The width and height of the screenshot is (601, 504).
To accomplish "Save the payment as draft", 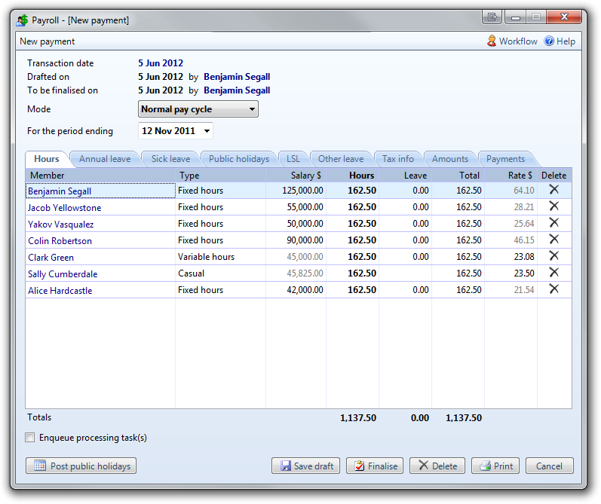I will (305, 466).
